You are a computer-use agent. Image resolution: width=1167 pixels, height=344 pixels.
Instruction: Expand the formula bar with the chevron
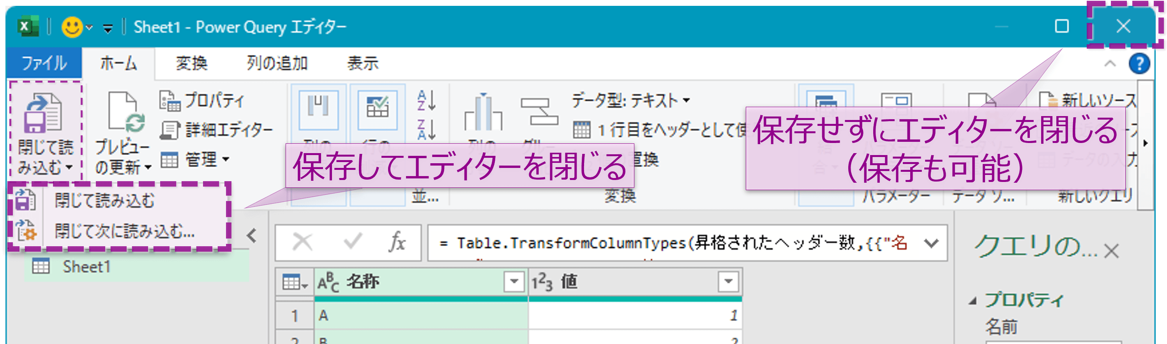[x=931, y=243]
